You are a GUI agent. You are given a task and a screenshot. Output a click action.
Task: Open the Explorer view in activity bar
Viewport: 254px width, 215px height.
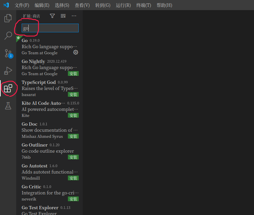pyautogui.click(x=8, y=18)
